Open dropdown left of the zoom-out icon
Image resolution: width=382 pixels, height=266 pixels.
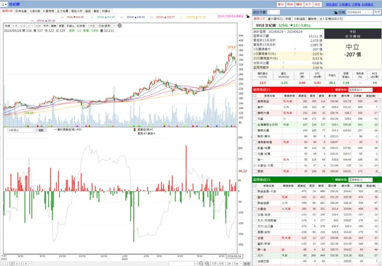[196, 263]
